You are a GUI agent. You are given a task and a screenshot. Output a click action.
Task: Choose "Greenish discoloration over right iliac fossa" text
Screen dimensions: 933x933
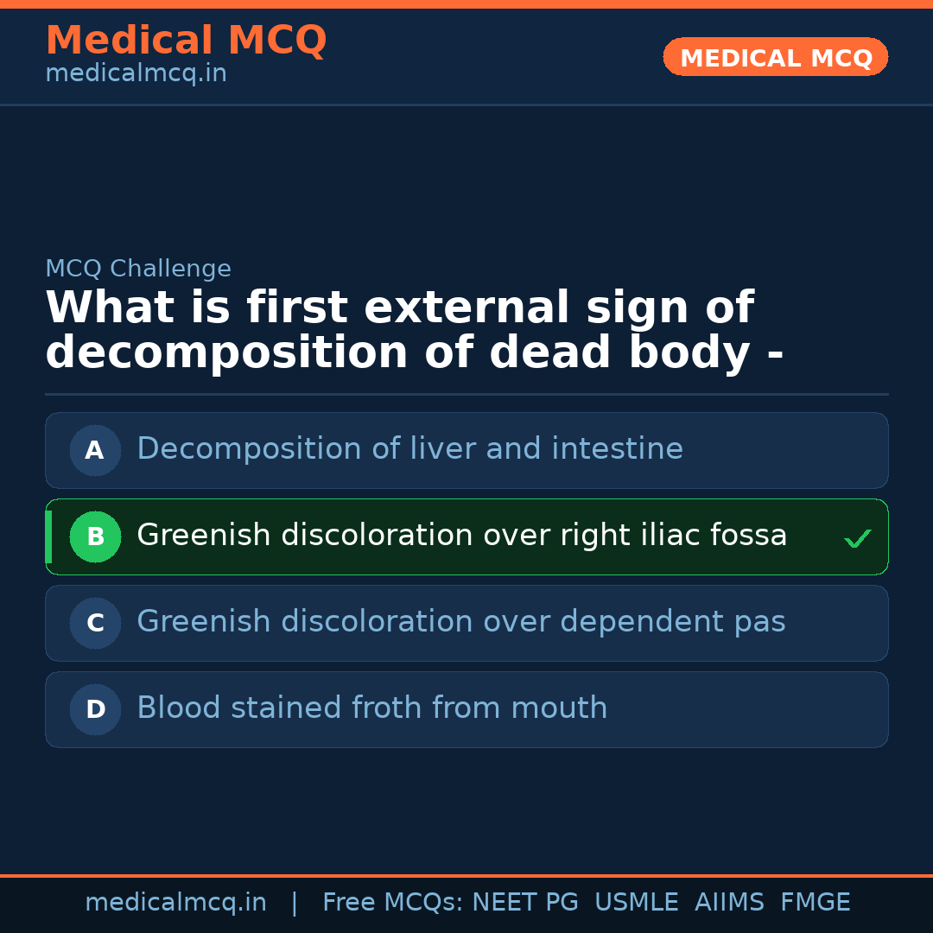coord(461,536)
